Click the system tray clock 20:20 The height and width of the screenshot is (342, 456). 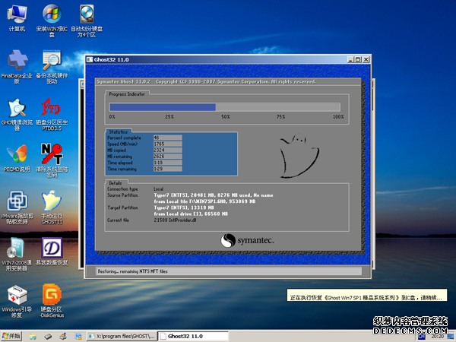point(438,337)
